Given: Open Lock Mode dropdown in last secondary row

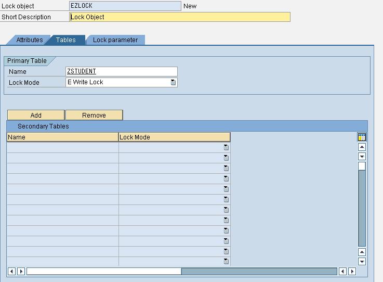Looking at the screenshot, I should point(226,262).
